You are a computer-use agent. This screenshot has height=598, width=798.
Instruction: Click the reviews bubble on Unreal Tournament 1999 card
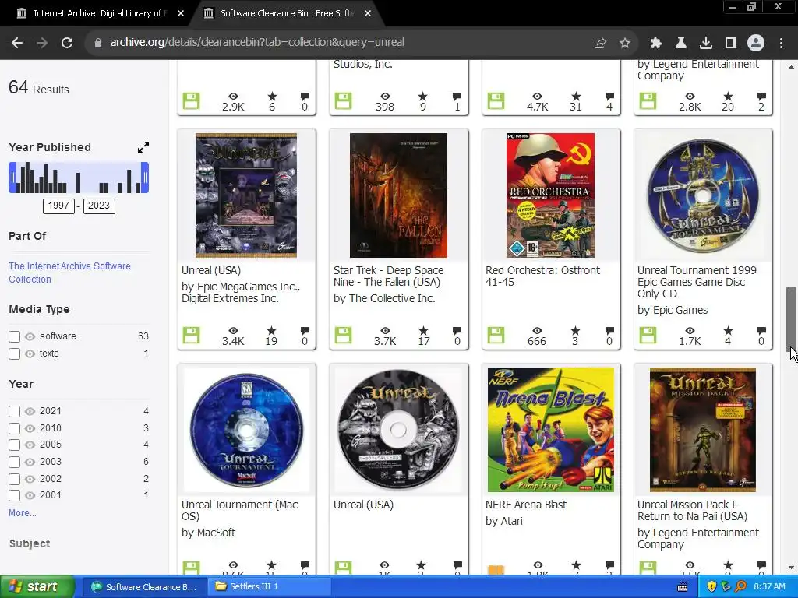pos(761,331)
